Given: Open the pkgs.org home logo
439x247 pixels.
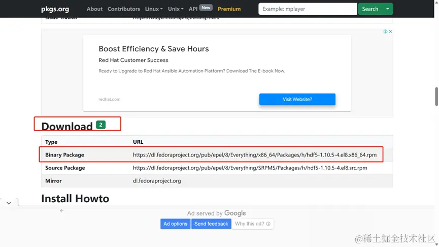Looking at the screenshot, I should click(x=55, y=9).
